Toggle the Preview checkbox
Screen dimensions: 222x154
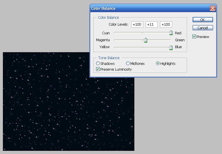[194, 37]
